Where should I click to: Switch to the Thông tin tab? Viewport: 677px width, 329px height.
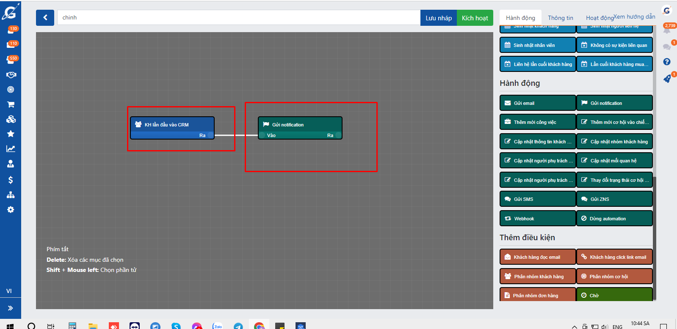(x=560, y=18)
